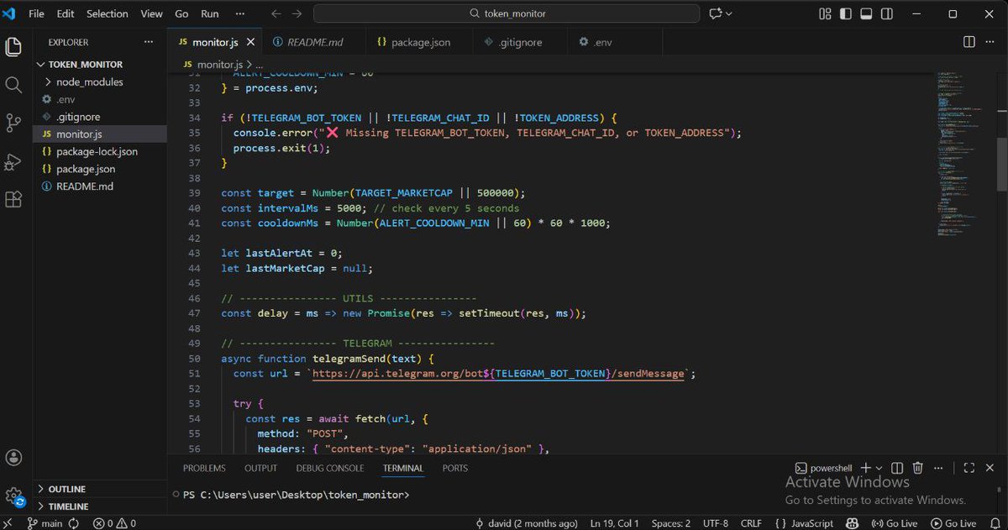Open the Run menu

[x=209, y=13]
